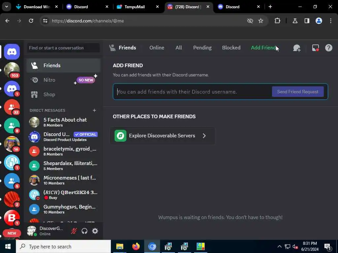Click the Add Friend button
The height and width of the screenshot is (253, 338).
pos(263,48)
